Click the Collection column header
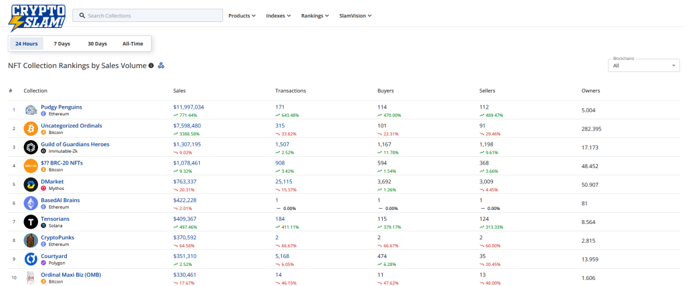684x286 pixels. point(35,91)
